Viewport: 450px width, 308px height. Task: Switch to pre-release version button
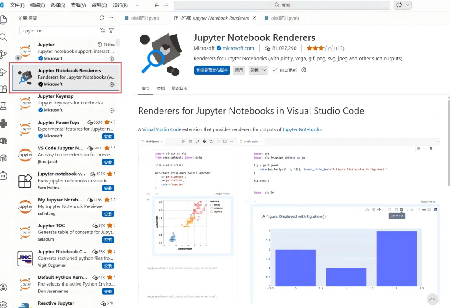(212, 70)
